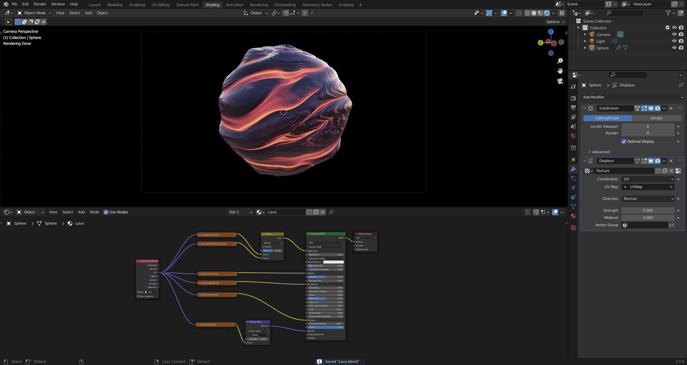The width and height of the screenshot is (687, 365).
Task: Switch to the Geometry Nodes workspace tab
Action: [317, 5]
